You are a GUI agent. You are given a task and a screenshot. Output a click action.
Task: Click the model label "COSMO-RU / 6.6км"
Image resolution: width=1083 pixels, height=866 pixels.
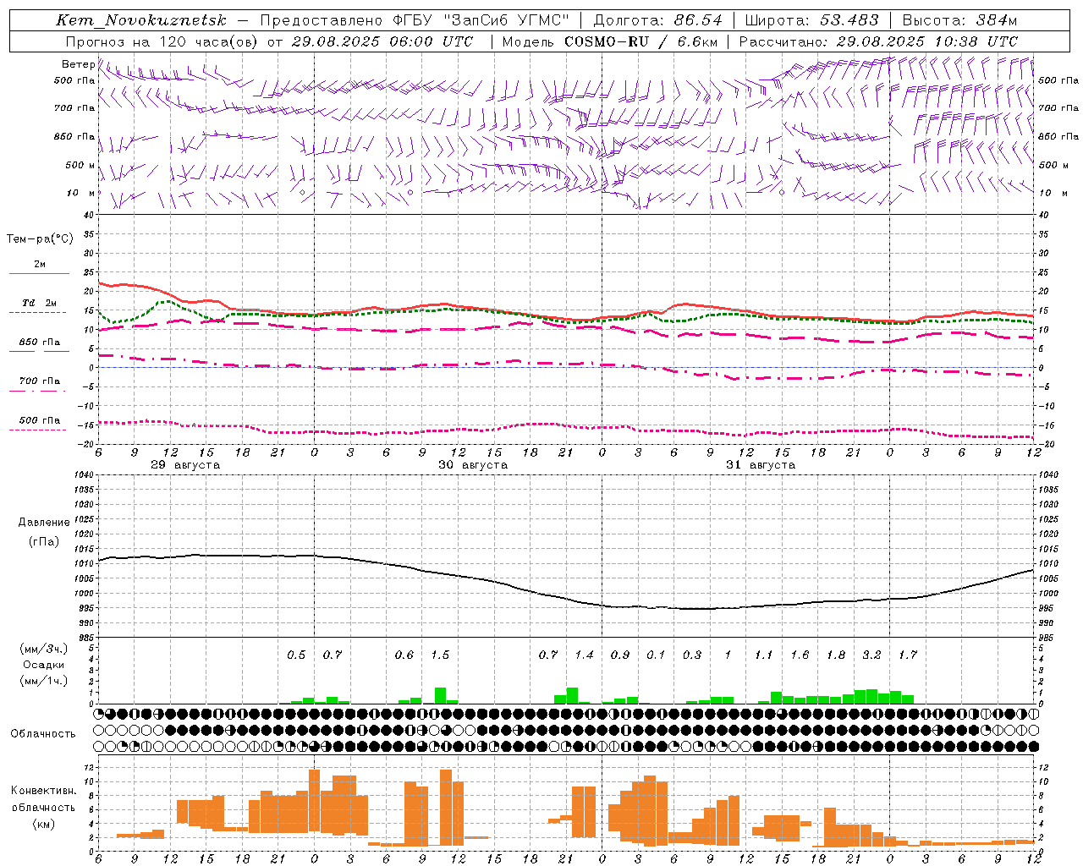coord(640,41)
